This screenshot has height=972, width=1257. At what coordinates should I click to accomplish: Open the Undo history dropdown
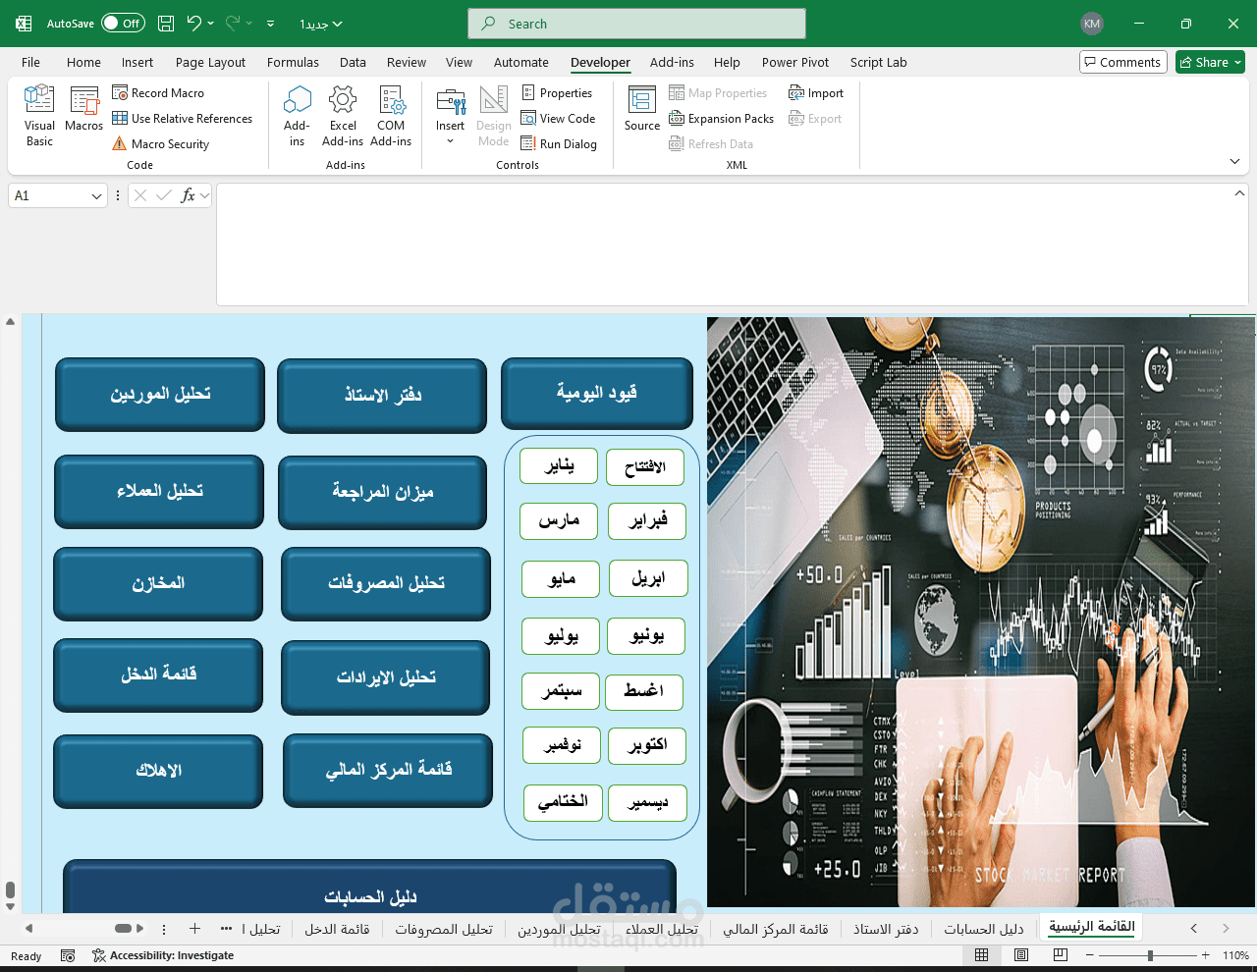click(210, 24)
